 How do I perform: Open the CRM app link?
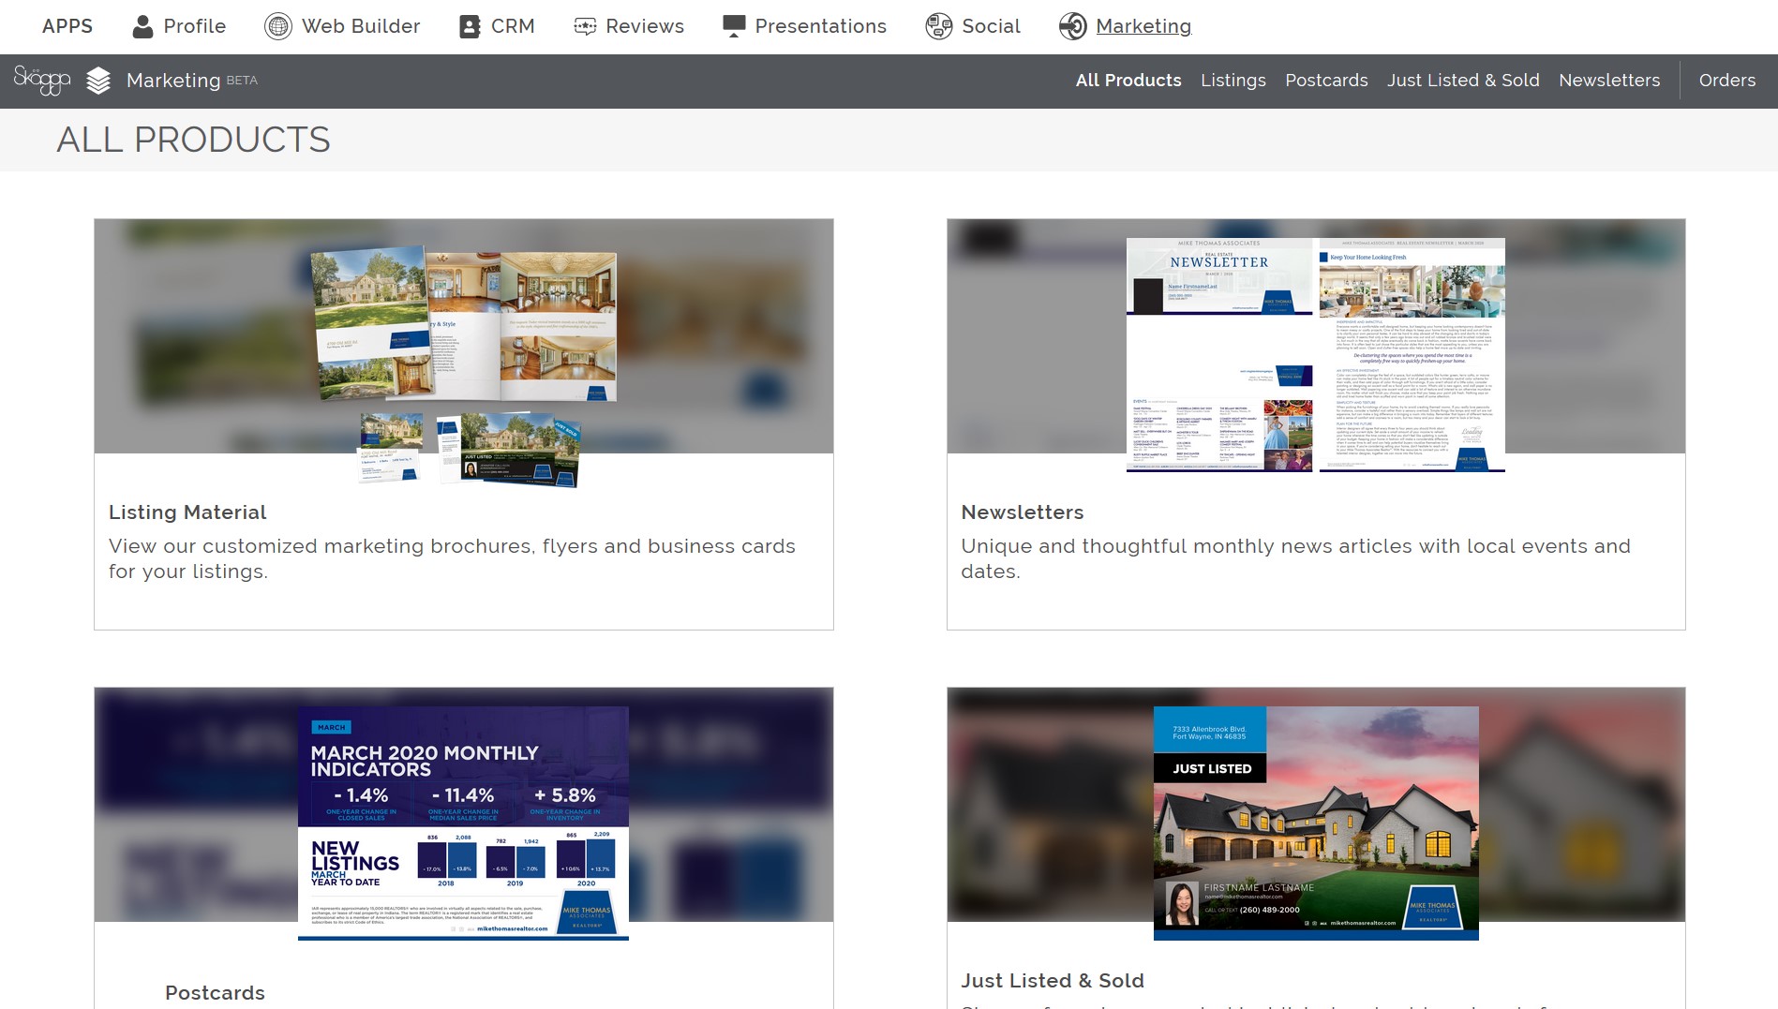click(x=513, y=26)
